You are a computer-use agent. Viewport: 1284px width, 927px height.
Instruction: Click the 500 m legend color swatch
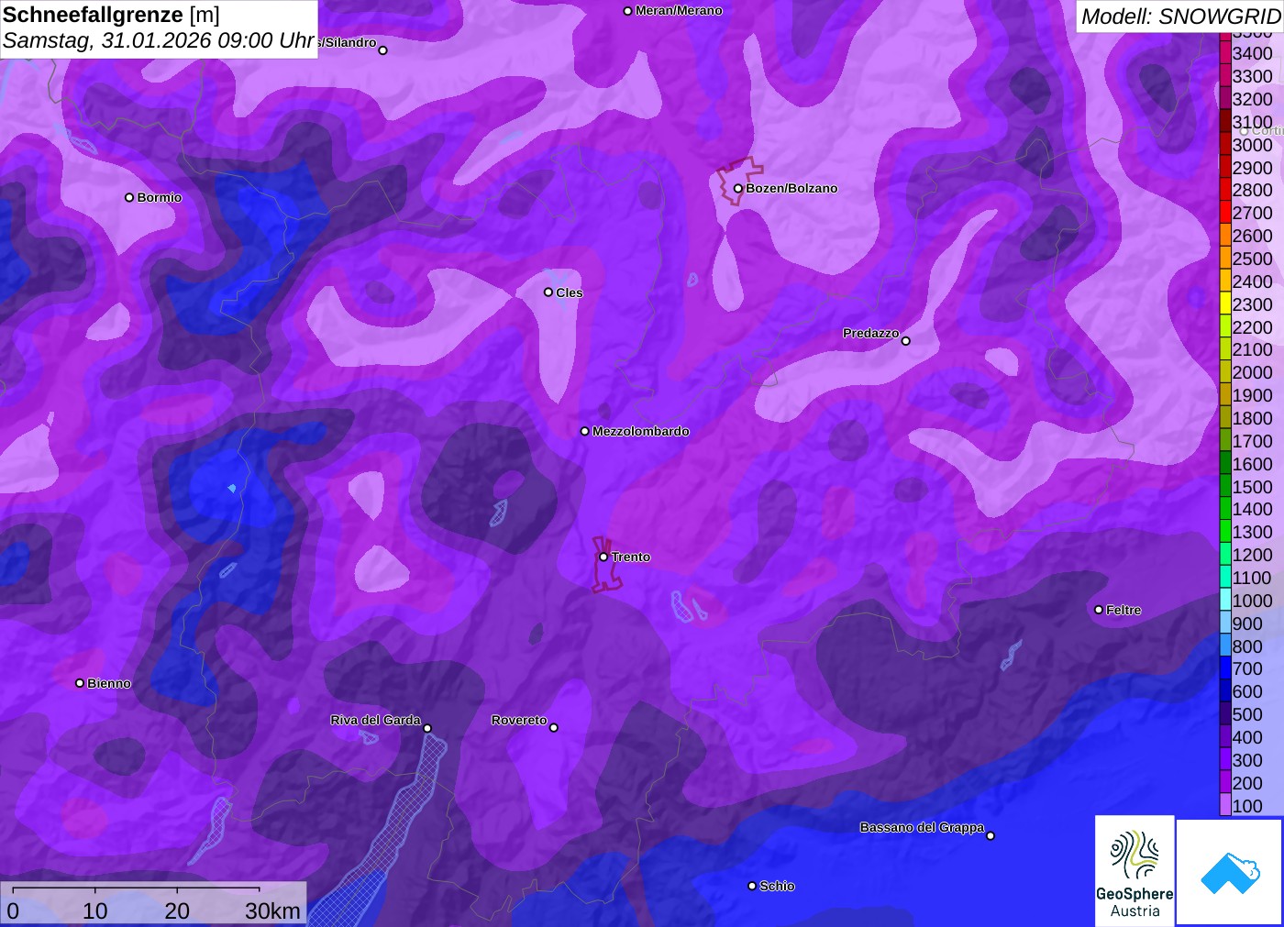coord(1225,714)
